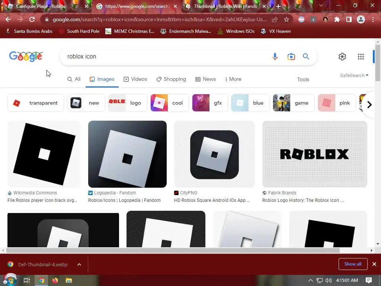This screenshot has width=381, height=286.
Task: Show more suggestion chips with arrow
Action: [x=369, y=105]
